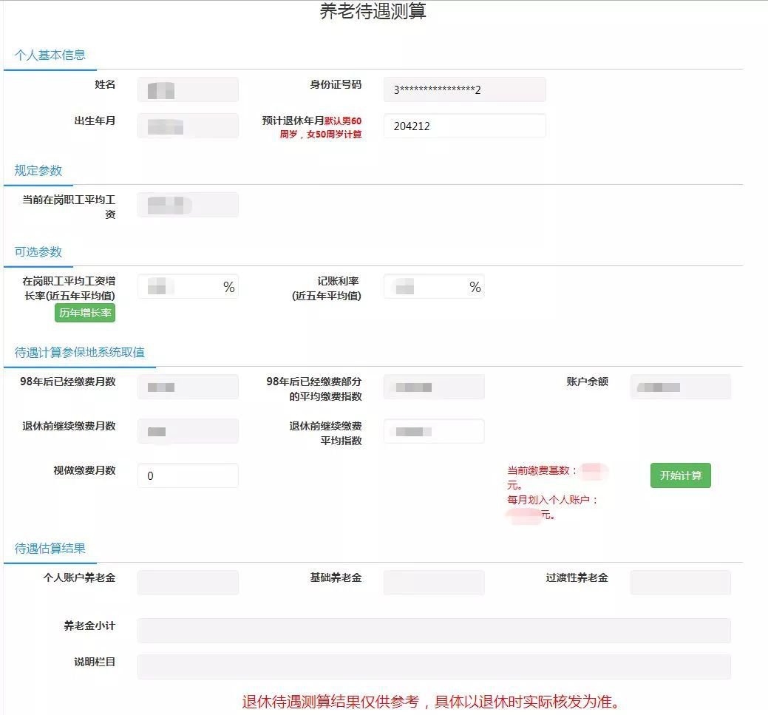Select the 记账利率 percentage input

tap(435, 286)
